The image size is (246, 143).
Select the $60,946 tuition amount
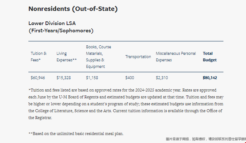(37, 78)
